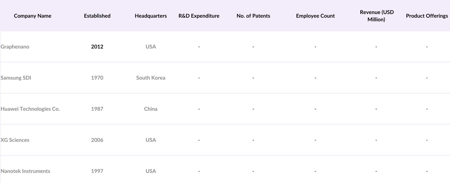This screenshot has width=450, height=183.
Task: Select the 1970 established year cell
Action: tap(97, 78)
